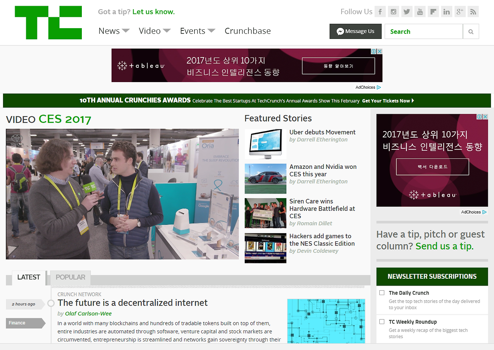Click the sidebar AdChoices label
The width and height of the screenshot is (494, 350).
[474, 212]
